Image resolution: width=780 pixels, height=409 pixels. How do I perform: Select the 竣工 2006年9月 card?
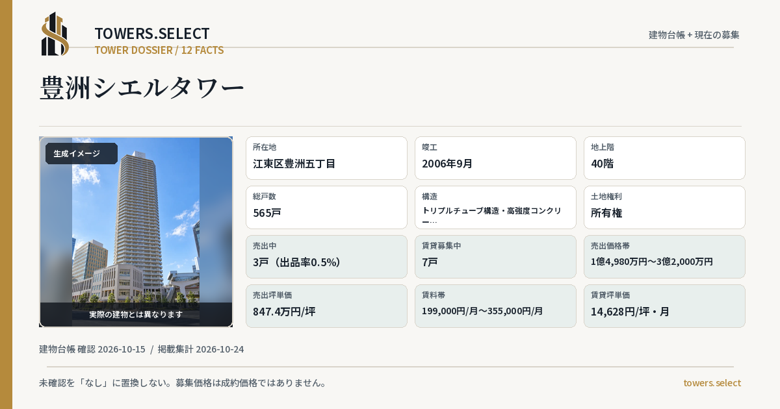[x=495, y=158]
